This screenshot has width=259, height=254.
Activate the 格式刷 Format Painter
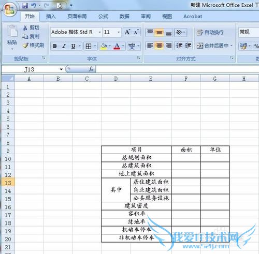click(33, 46)
